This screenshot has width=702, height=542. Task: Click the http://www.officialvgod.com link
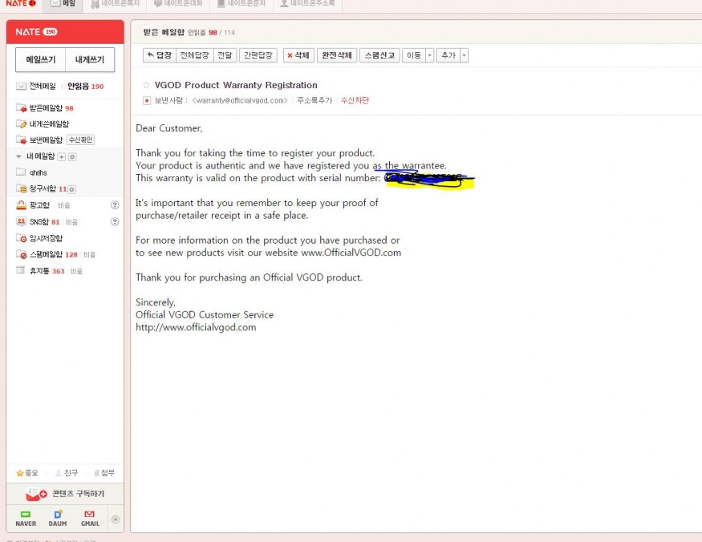tap(196, 327)
